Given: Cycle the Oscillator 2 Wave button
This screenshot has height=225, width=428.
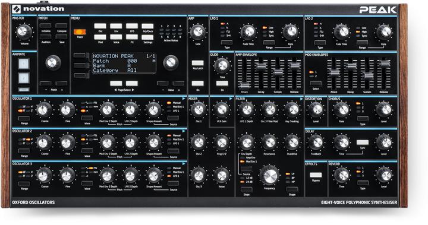Looking at the screenshot, I should coord(87,151).
